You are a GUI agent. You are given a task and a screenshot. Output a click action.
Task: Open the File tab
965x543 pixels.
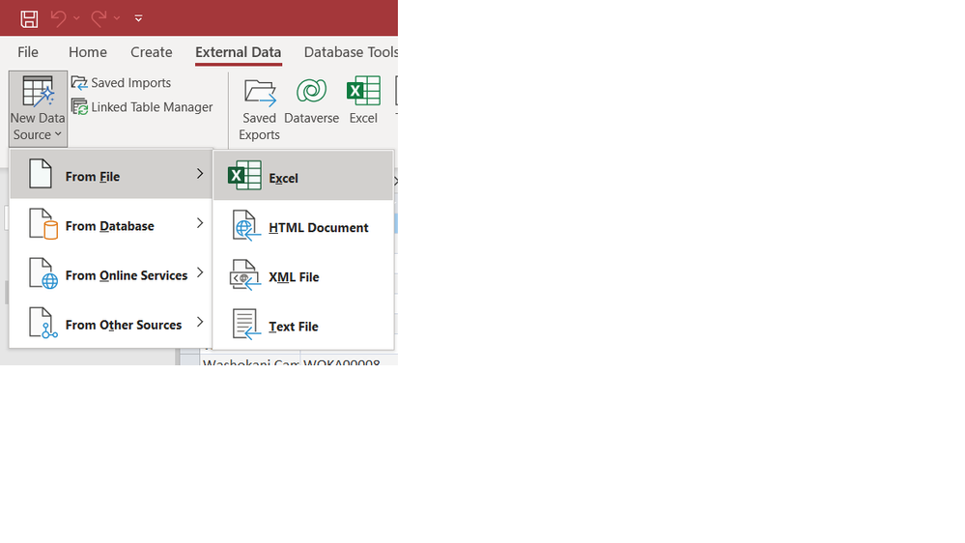tap(28, 52)
